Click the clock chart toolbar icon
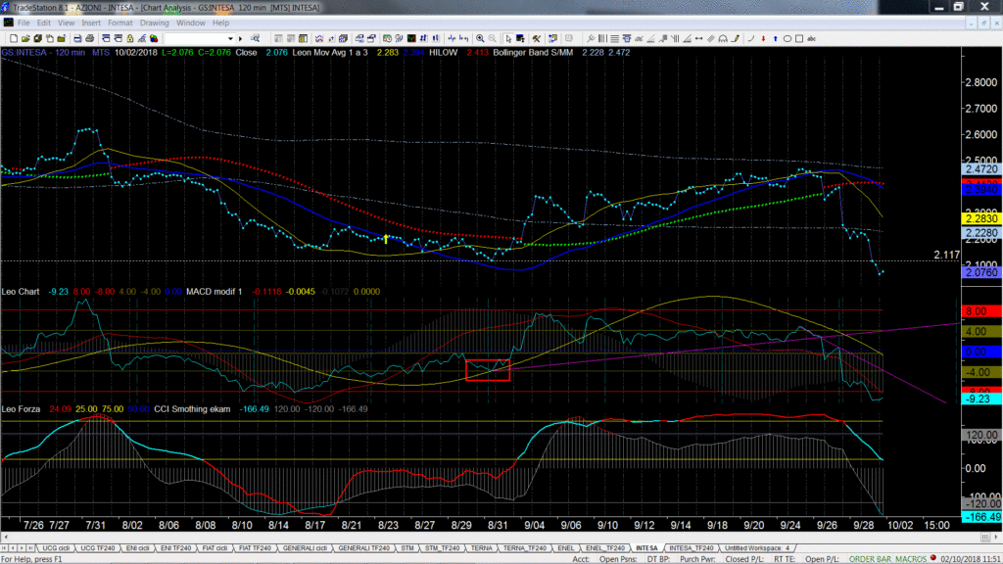The image size is (1003, 564). click(387, 39)
